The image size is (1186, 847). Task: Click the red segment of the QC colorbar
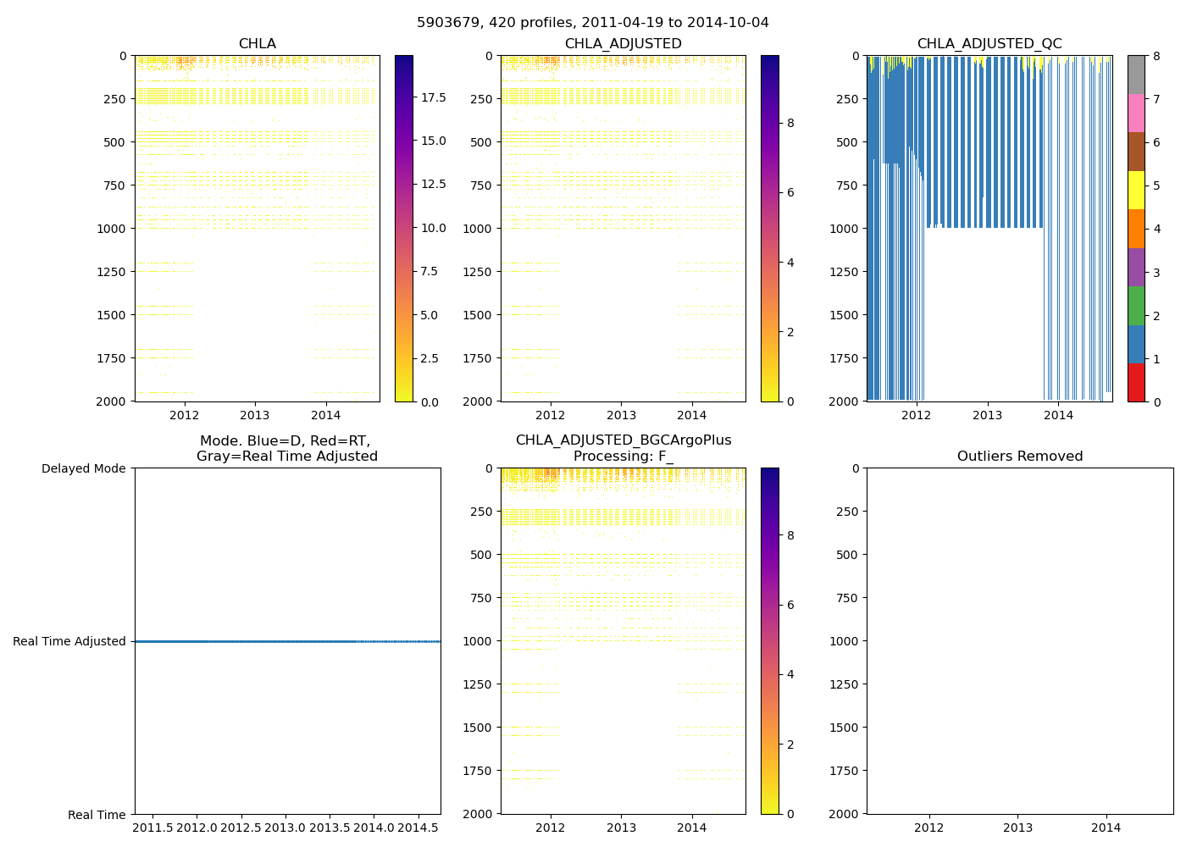[x=1136, y=383]
